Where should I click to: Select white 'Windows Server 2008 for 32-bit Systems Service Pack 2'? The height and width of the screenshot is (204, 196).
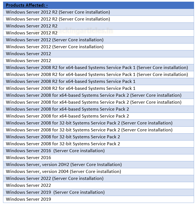[99, 144]
